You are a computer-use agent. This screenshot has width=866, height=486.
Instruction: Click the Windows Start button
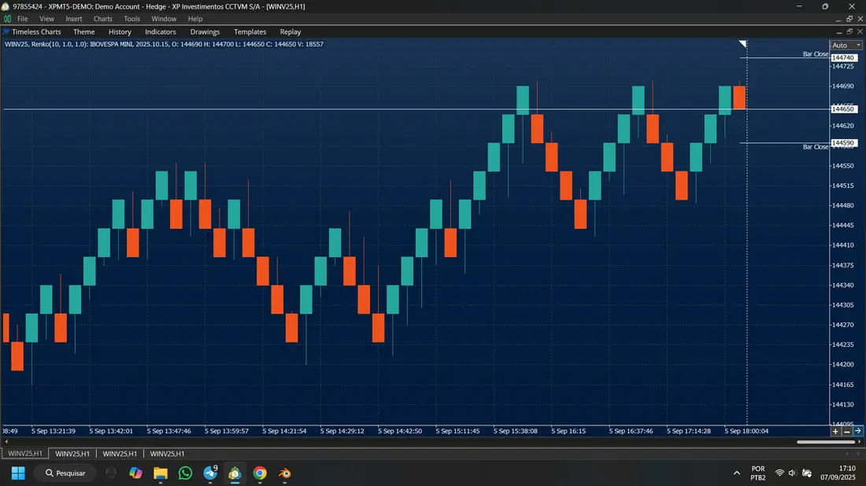point(18,473)
